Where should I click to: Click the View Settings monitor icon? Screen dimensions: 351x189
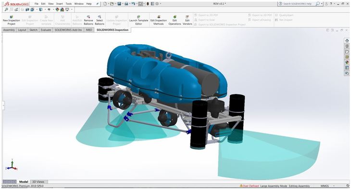click(x=67, y=10)
